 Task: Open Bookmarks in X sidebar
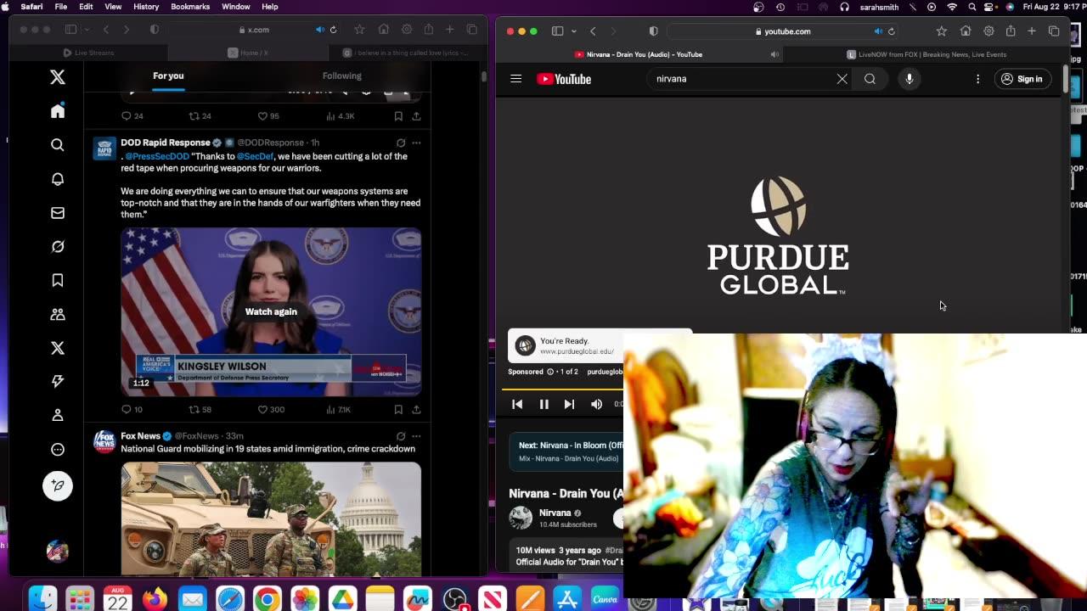58,280
